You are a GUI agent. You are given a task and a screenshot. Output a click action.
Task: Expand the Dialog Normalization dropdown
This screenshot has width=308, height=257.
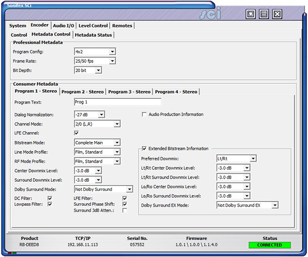89,115
